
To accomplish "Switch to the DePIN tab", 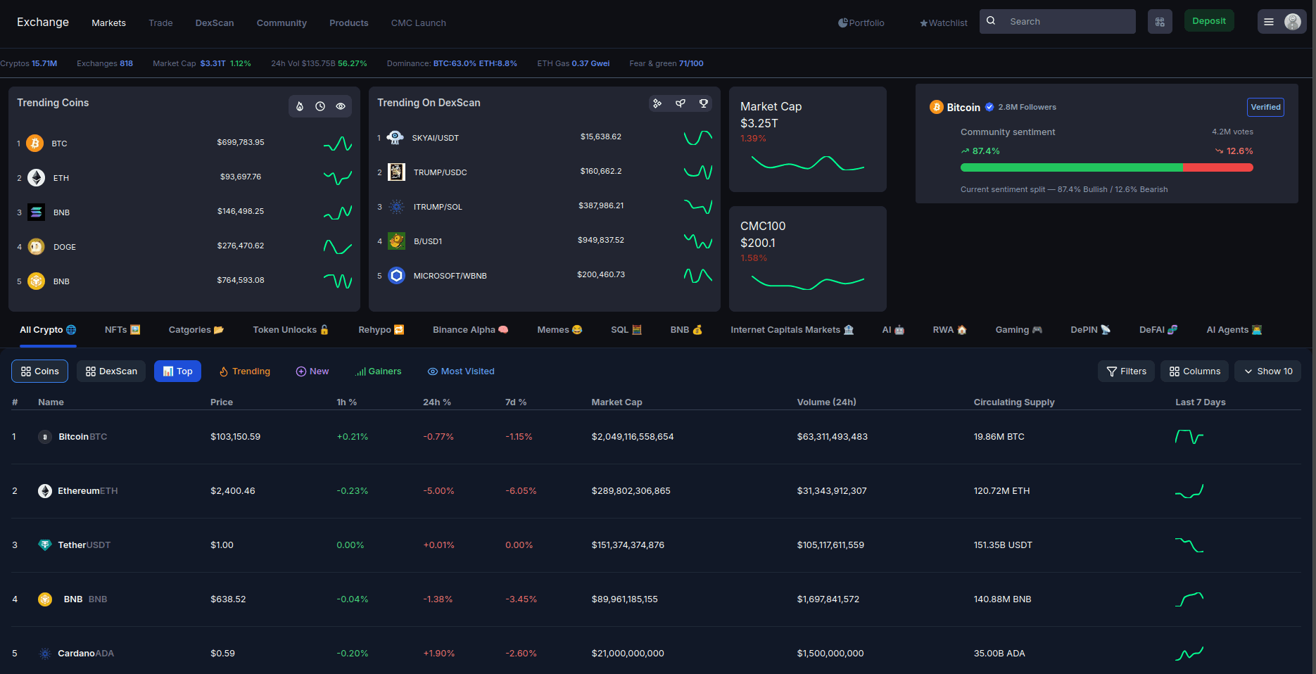I will coord(1090,330).
